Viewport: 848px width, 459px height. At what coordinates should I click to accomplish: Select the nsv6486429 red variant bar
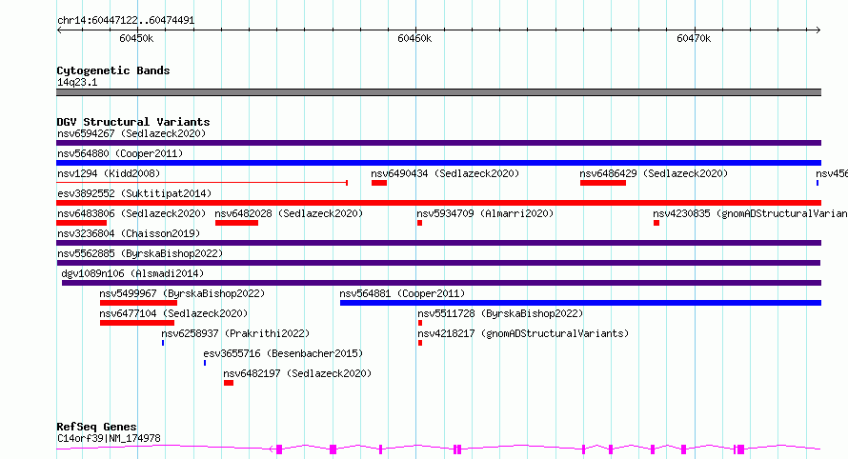click(603, 183)
